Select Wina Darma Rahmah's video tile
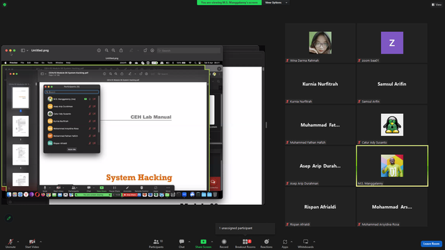This screenshot has height=250, width=445. [x=320, y=43]
